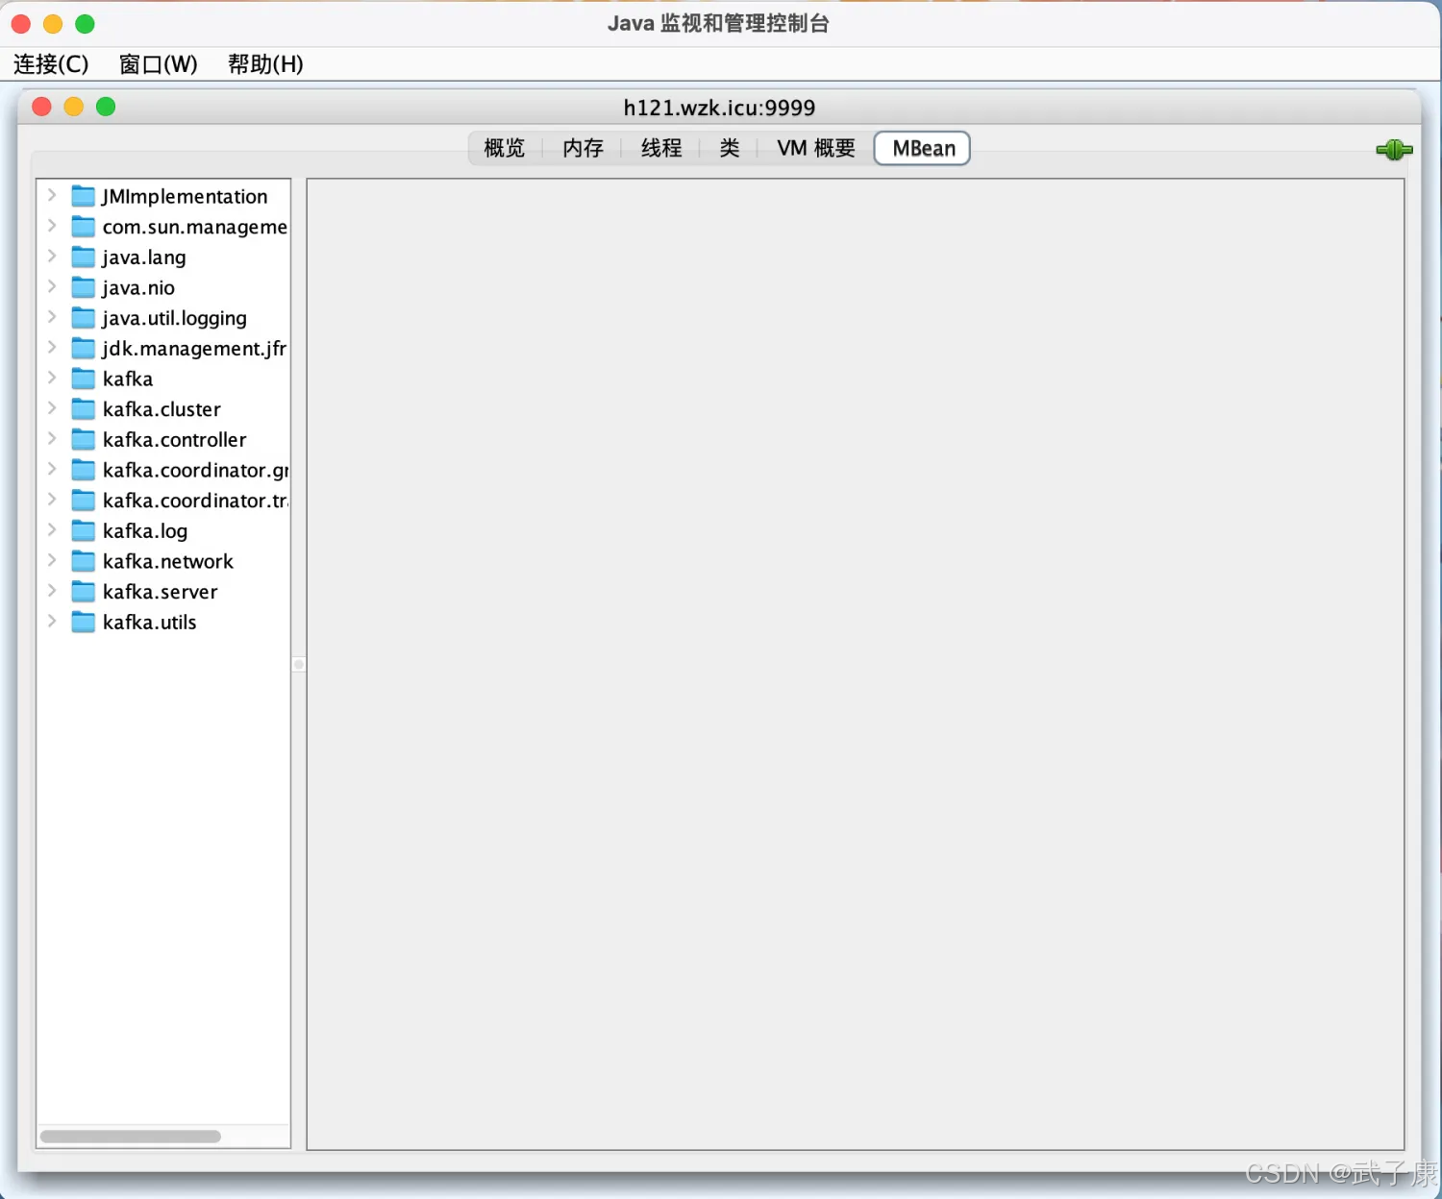Image resolution: width=1442 pixels, height=1199 pixels.
Task: Click the kafka.server folder icon
Action: point(84,592)
